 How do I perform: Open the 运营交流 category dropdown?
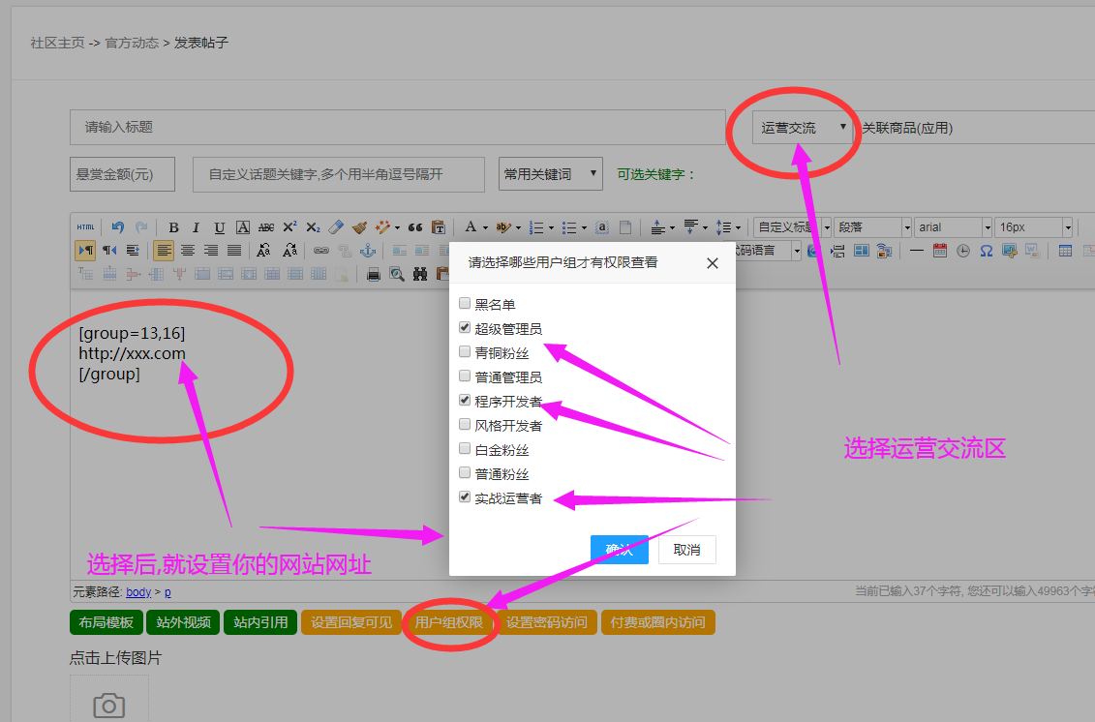[x=804, y=128]
